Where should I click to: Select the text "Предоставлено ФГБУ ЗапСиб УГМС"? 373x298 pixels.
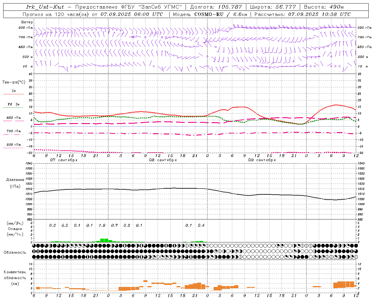pyautogui.click(x=129, y=7)
